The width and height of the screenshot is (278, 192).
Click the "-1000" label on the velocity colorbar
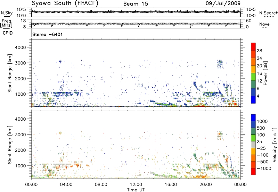[x=264, y=168]
